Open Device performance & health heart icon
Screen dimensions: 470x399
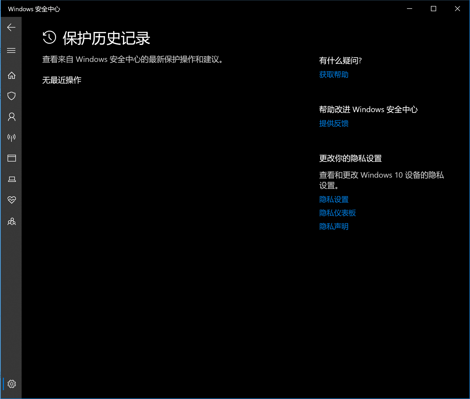11,200
